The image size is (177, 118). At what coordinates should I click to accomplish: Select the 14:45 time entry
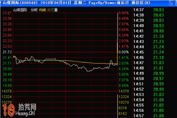point(139,52)
